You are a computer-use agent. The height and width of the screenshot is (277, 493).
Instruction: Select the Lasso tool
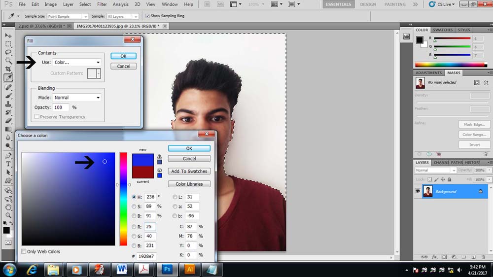[x=8, y=52]
